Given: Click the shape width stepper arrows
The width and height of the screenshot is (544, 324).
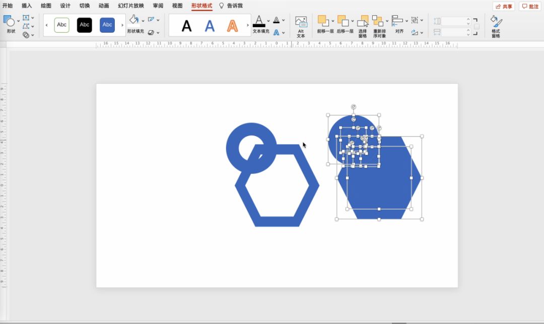Looking at the screenshot, I should (x=468, y=32).
